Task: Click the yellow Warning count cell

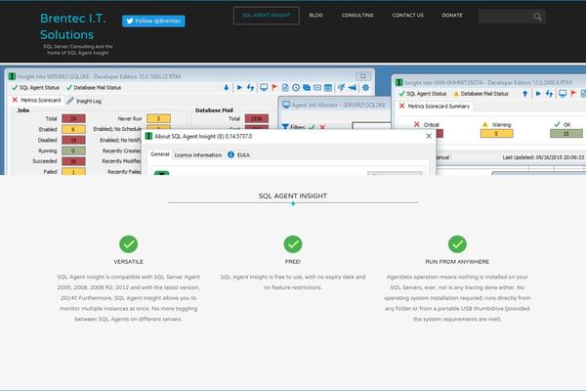Action: (496, 134)
